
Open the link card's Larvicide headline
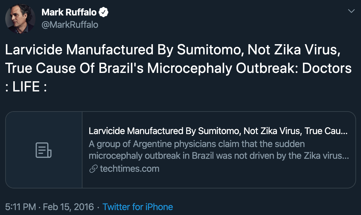218,131
